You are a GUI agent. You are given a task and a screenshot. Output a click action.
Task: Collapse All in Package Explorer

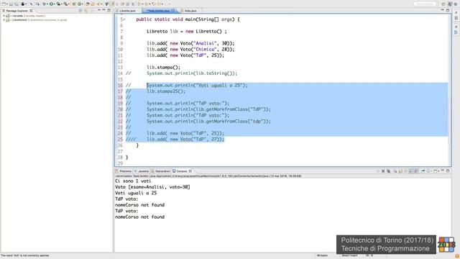point(80,10)
